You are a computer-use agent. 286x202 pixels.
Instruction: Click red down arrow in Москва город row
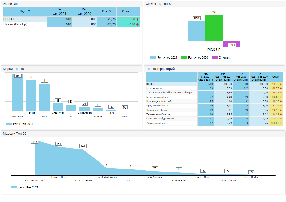(x=281, y=88)
